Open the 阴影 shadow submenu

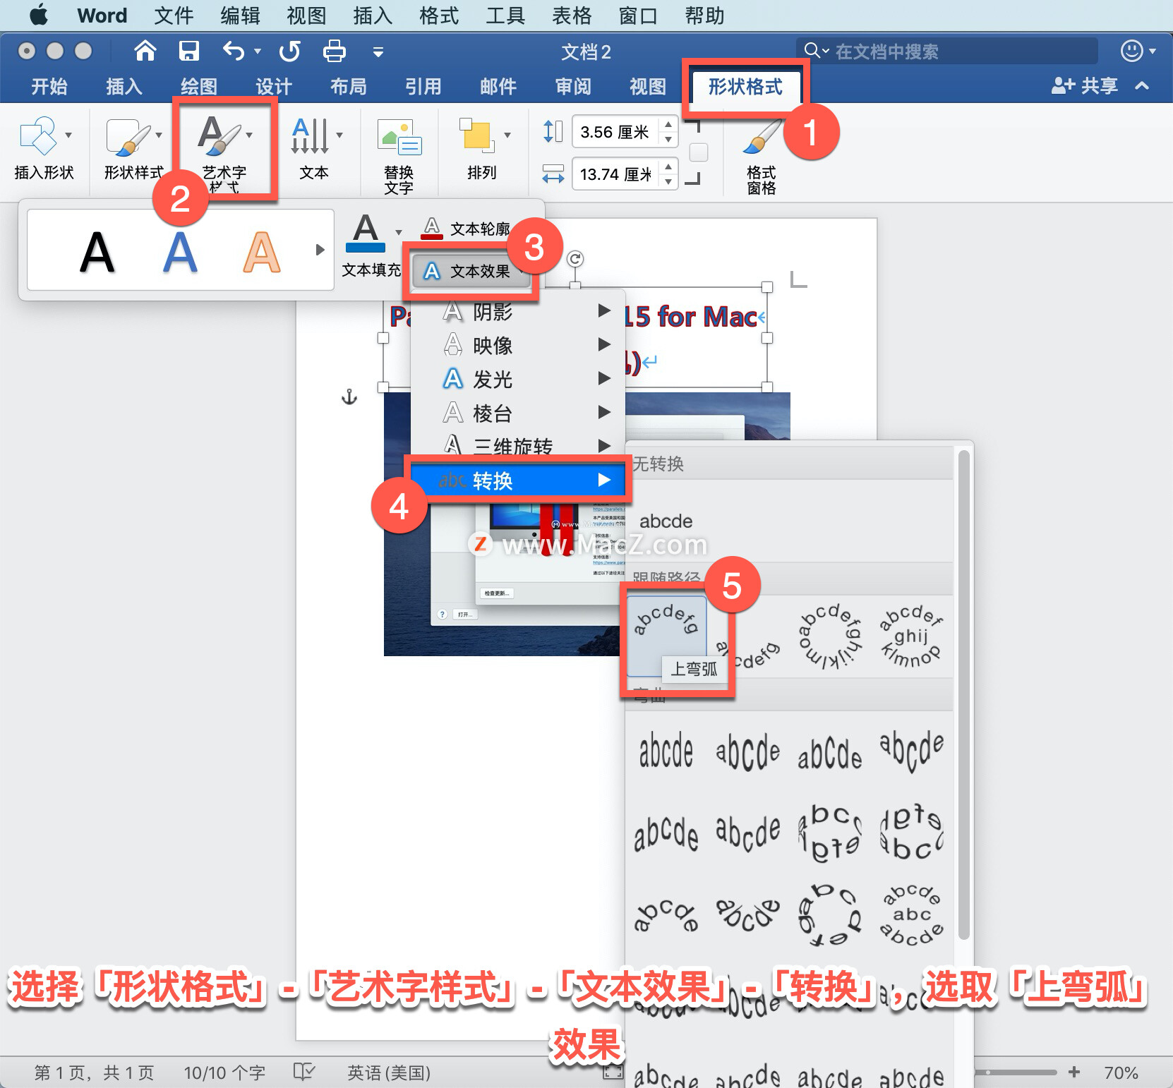(x=519, y=311)
